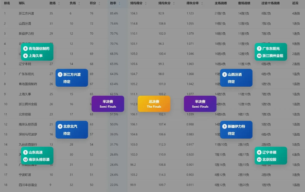Click seed 1 badge on 浙江方兴渡 bracket card

(x=60, y=74)
